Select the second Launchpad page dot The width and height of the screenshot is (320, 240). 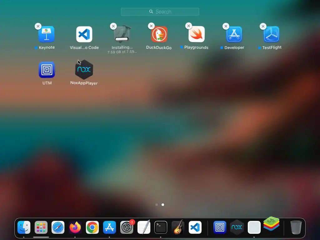pyautogui.click(x=163, y=204)
